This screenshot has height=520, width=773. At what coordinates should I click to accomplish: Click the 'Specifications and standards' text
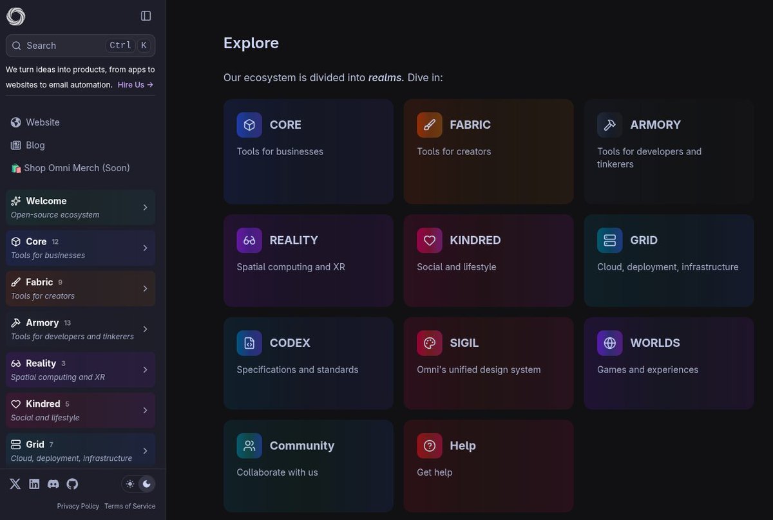(298, 370)
